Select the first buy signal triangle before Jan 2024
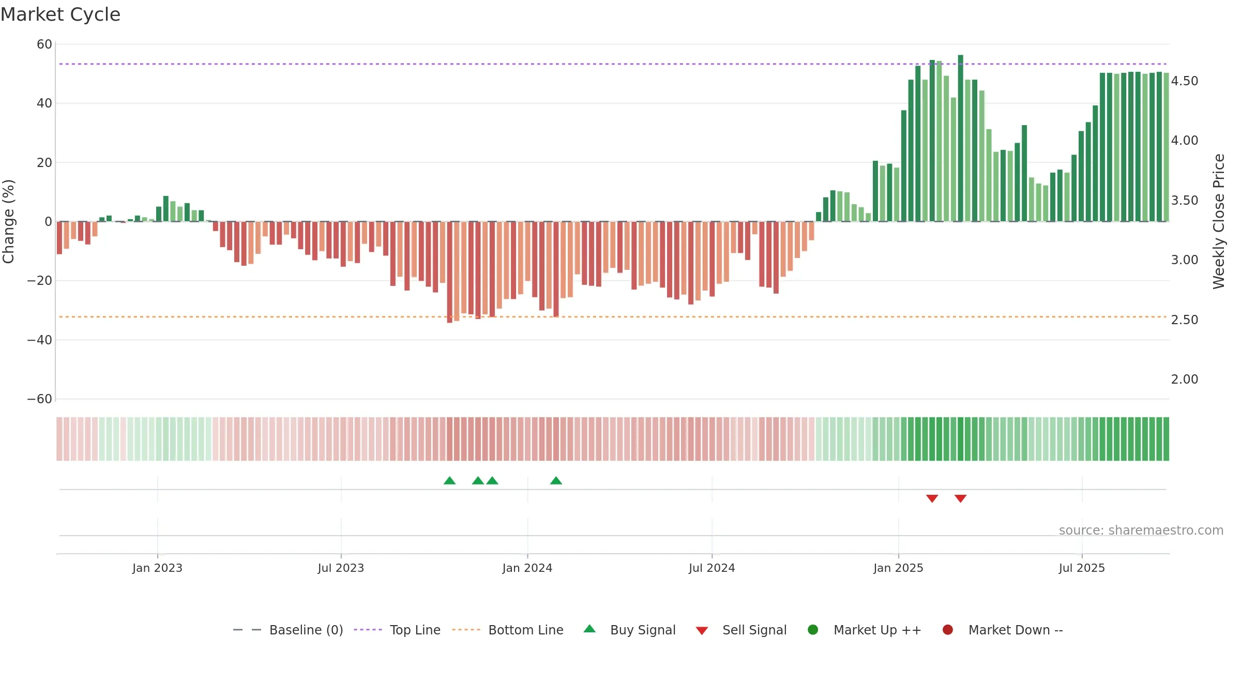 tap(450, 480)
